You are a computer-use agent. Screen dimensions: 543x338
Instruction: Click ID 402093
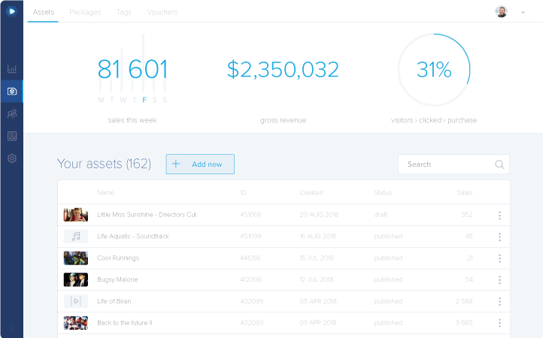coord(252,322)
